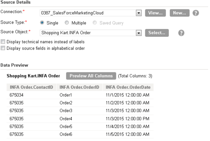Click the INFA Order.OrderDate column header

[x=128, y=87]
